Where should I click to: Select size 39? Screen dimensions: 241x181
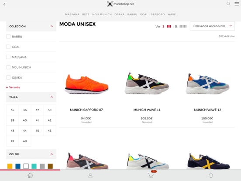(13, 120)
